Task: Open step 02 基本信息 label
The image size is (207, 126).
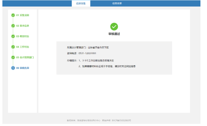Action: click(23, 26)
